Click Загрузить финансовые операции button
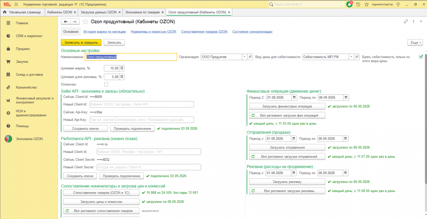Image resolution: width=427 pixels, height=219 pixels. [287, 106]
